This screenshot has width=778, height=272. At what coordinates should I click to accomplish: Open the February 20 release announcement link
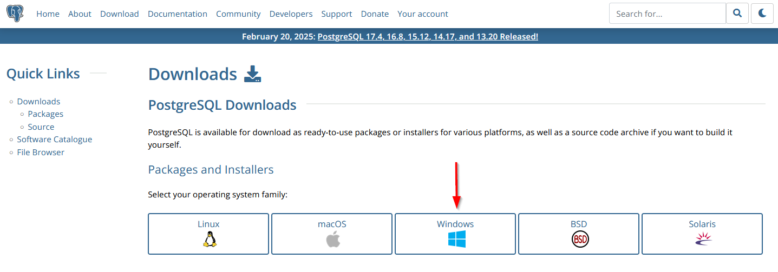[428, 37]
